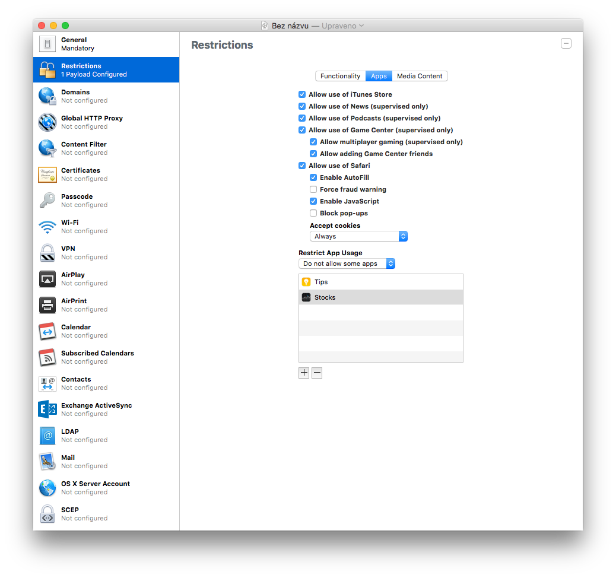Click the document icon in title bar
Screen dimensions: 616x578
tap(265, 26)
